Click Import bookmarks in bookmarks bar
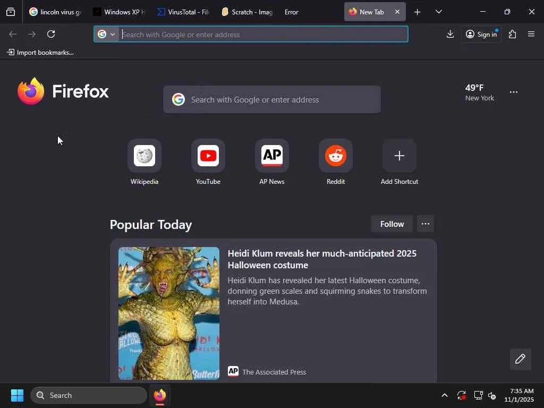The width and height of the screenshot is (544, 408). click(40, 53)
